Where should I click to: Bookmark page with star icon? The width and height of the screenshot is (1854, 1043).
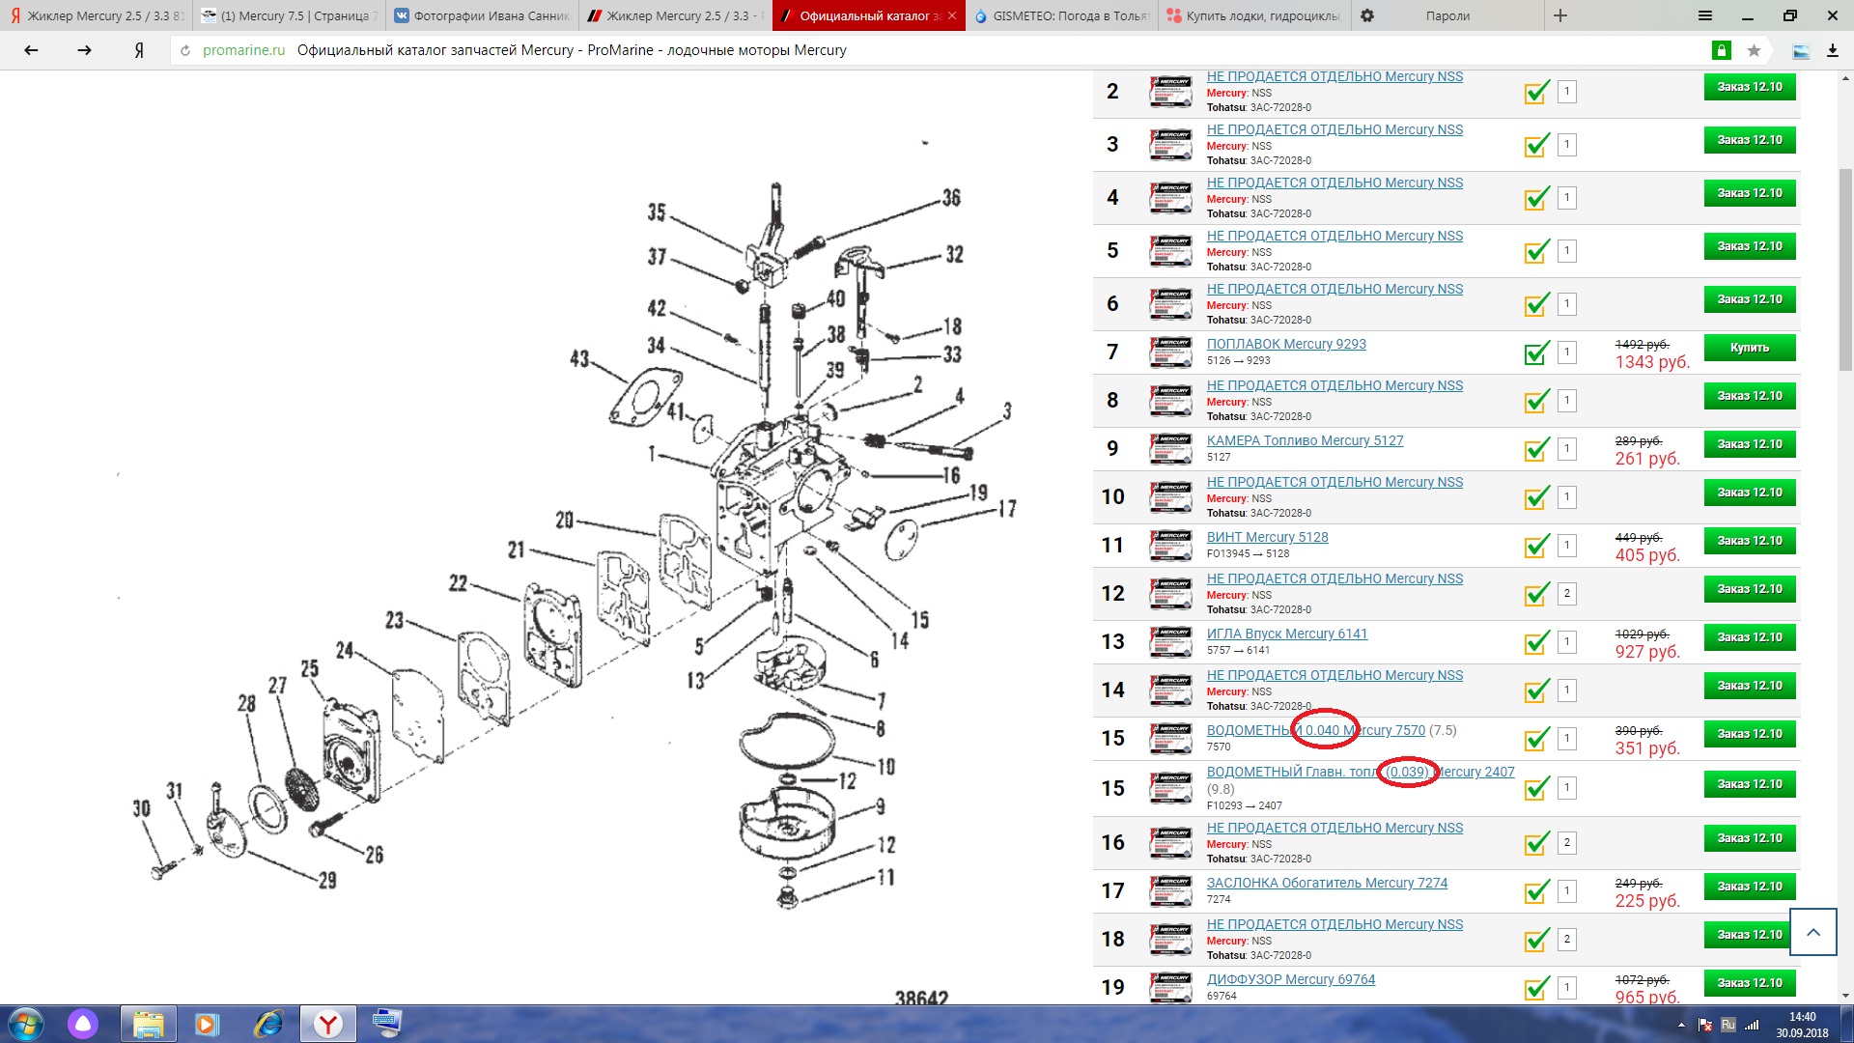pyautogui.click(x=1754, y=50)
